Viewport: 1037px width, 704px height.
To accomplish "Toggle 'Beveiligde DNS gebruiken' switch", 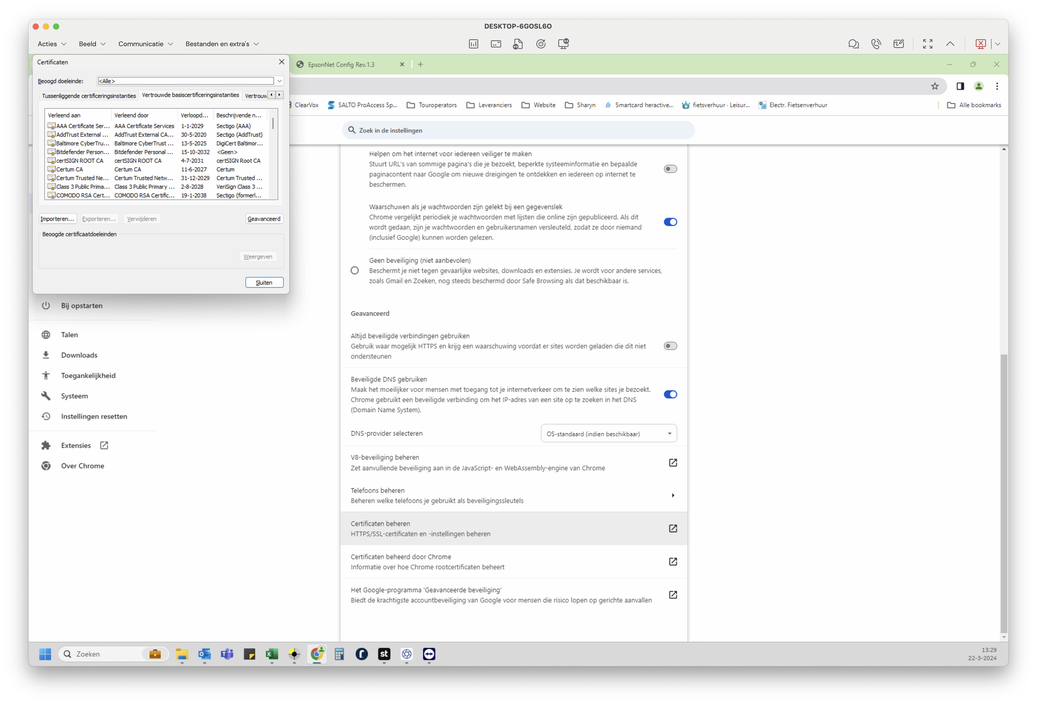I will (x=670, y=394).
